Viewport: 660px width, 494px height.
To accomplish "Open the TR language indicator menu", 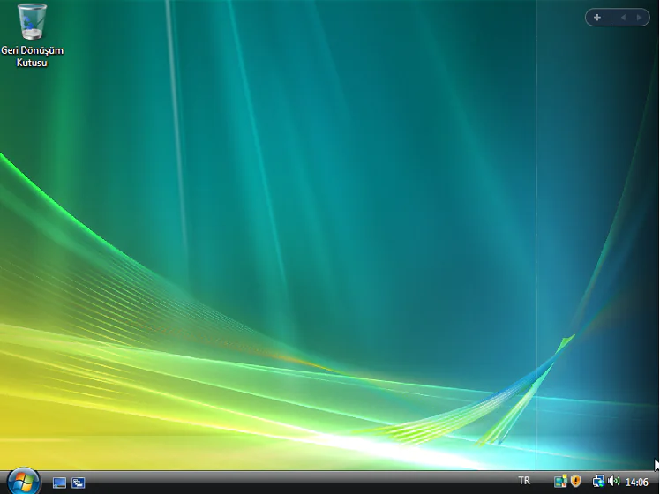I will pyautogui.click(x=524, y=481).
